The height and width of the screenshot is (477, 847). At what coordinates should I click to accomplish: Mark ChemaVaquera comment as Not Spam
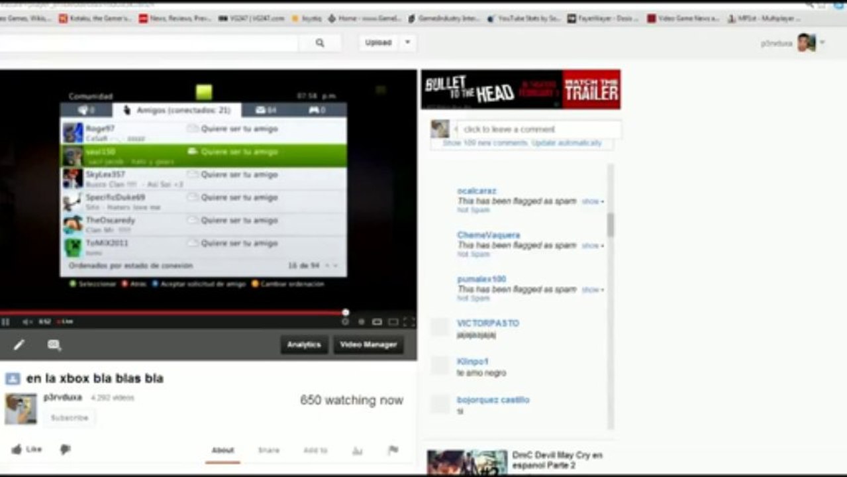473,254
